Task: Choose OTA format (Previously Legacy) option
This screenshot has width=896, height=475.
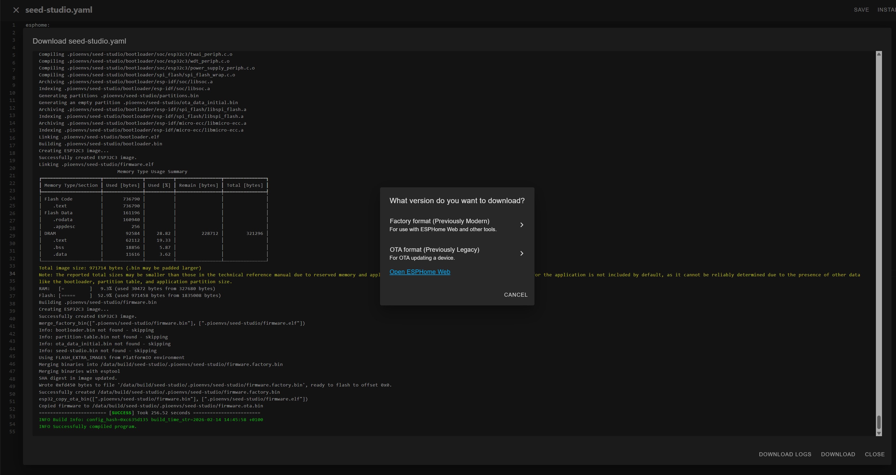Action: (434, 253)
